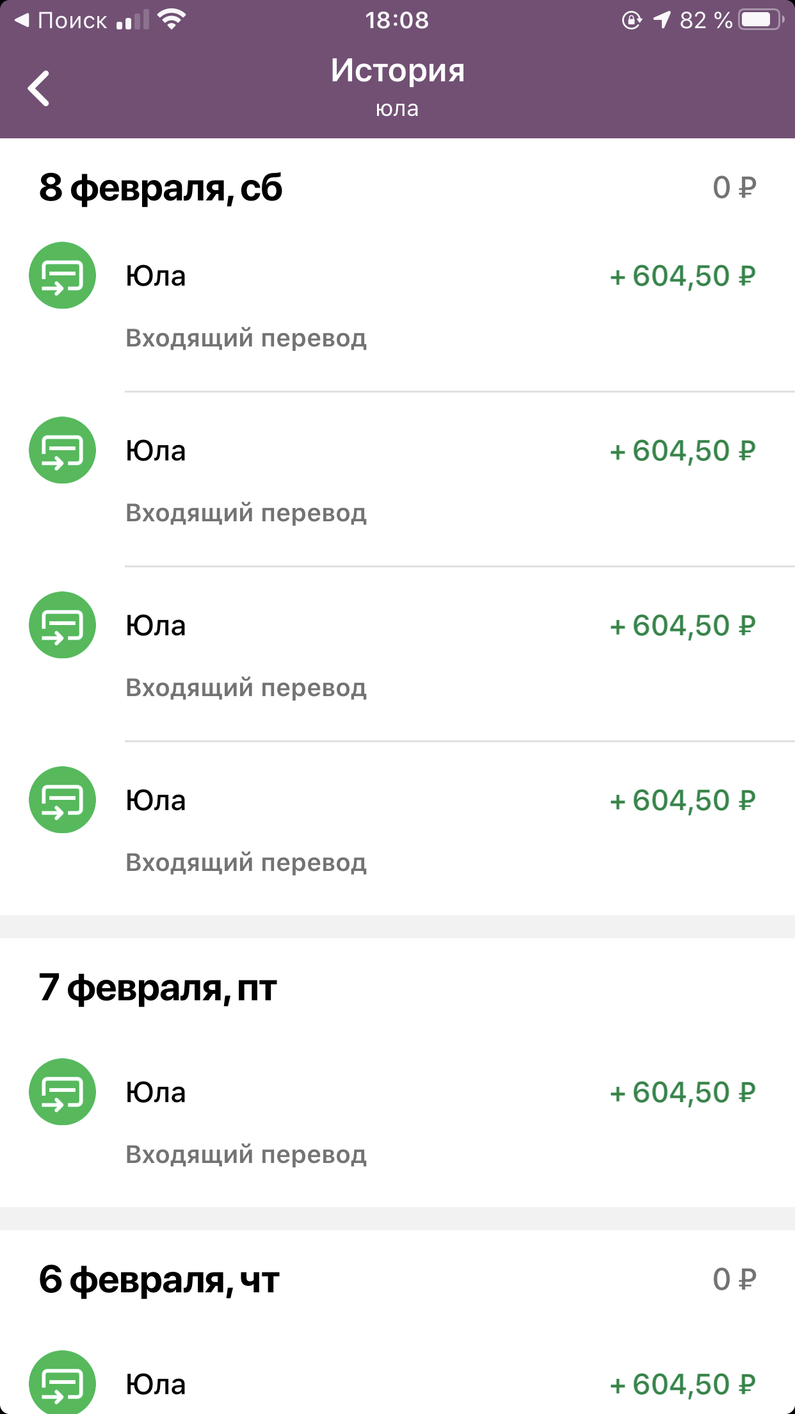Open the 7 февраля Юла transfer amount

(683, 1093)
